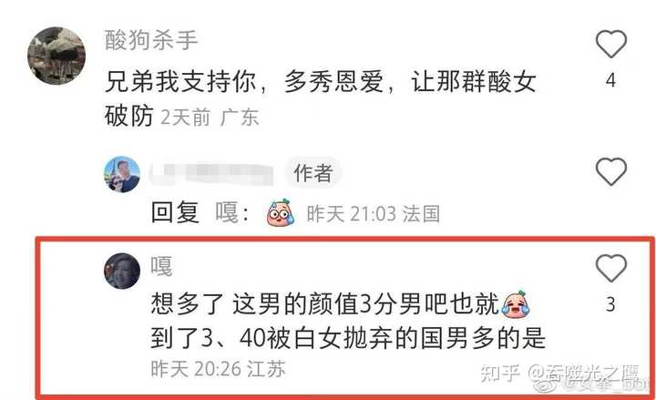The height and width of the screenshot is (400, 656).
Task: Click the 昨天 21:03 法国 timestamp
Action: (374, 214)
